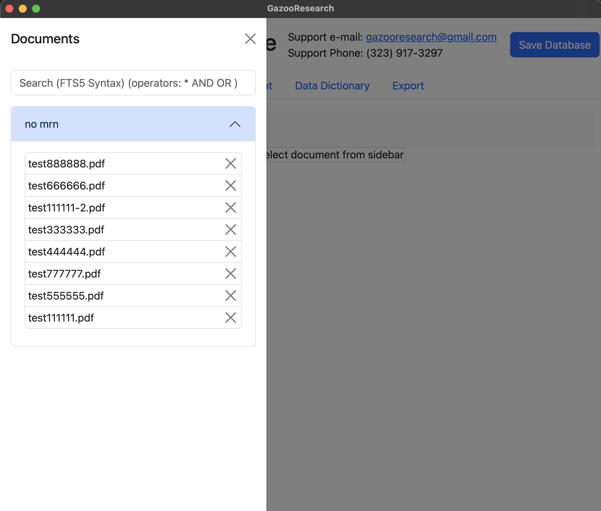Viewport: 601px width, 511px height.
Task: Click the X icon beside test111111-2.pdf
Action: click(x=230, y=207)
